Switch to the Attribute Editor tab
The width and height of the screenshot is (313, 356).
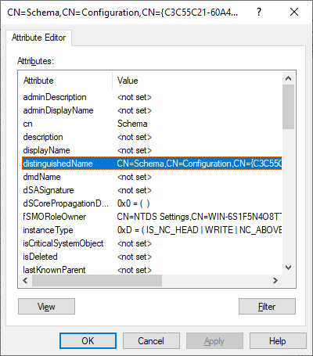click(x=38, y=38)
